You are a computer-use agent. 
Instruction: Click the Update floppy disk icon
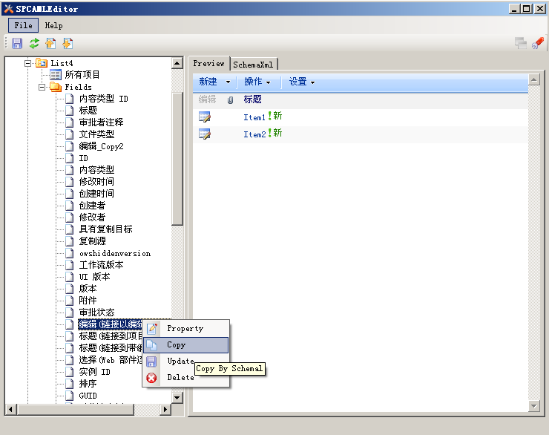[151, 362]
